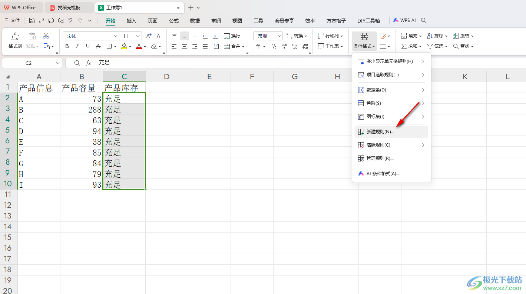Select Clear Rules (清除规则) menu entry
The height and width of the screenshot is (294, 526).
391,145
